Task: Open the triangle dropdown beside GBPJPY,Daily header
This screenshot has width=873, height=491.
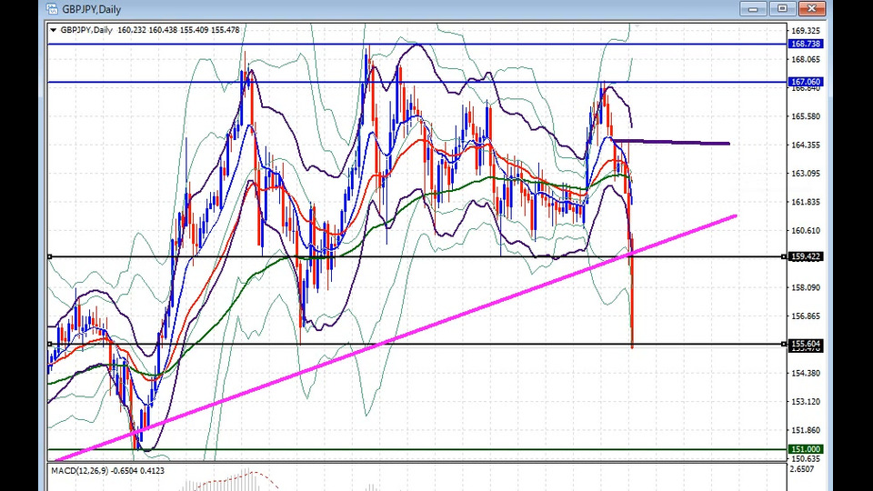Action: click(x=54, y=30)
